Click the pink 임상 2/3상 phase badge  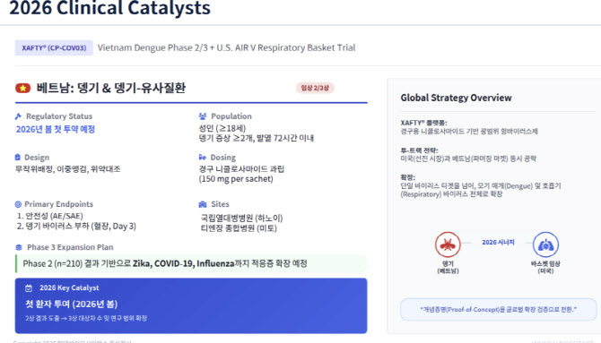pyautogui.click(x=315, y=88)
